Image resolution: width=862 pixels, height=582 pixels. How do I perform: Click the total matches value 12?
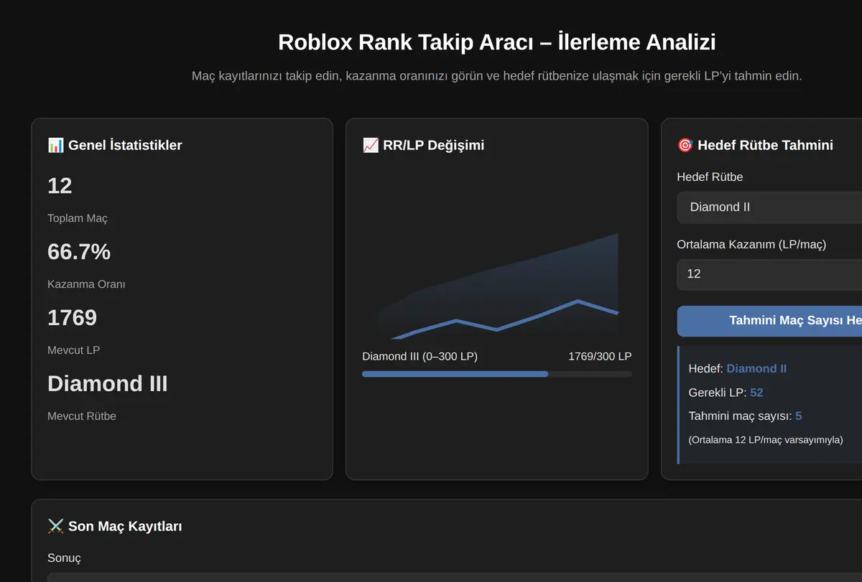pos(60,186)
